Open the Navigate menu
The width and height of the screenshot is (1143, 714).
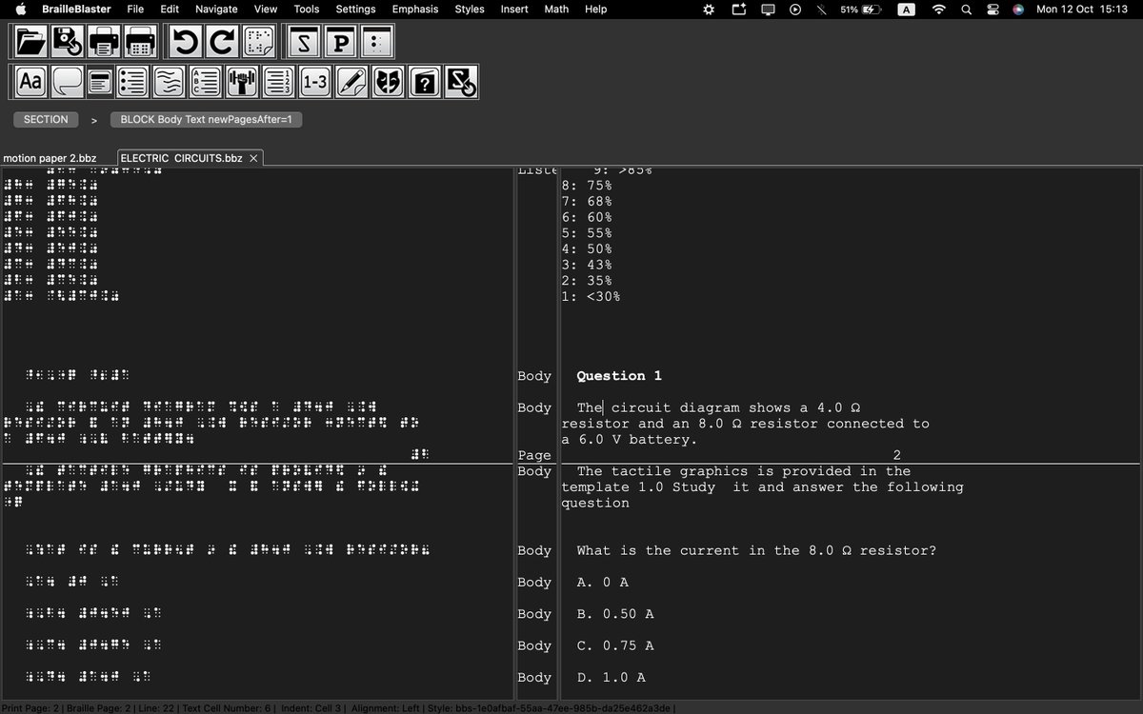tap(216, 10)
